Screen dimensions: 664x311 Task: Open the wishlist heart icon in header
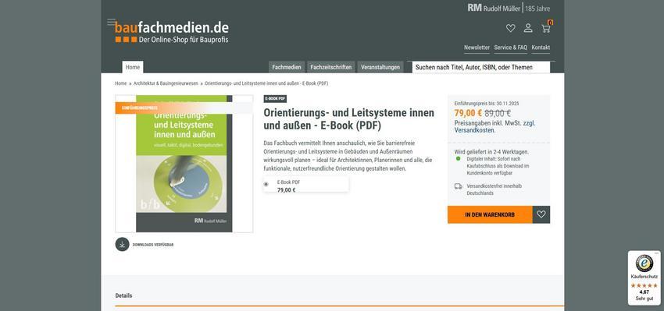[511, 28]
